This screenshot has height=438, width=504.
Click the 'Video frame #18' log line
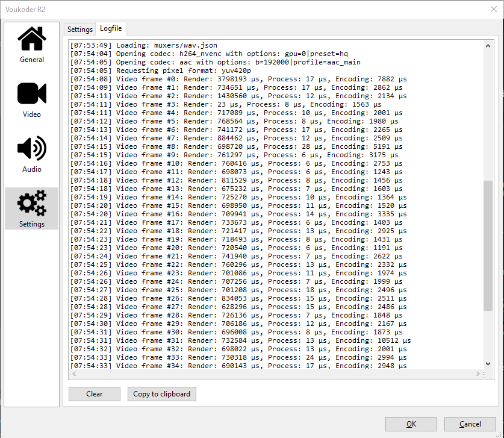[x=238, y=231]
